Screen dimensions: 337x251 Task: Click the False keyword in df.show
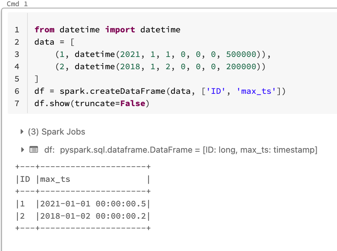[x=133, y=103]
